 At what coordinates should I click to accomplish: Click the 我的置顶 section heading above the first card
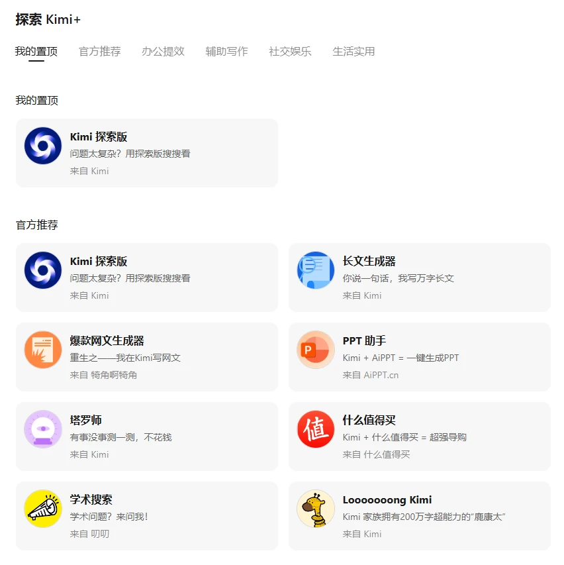(x=36, y=101)
